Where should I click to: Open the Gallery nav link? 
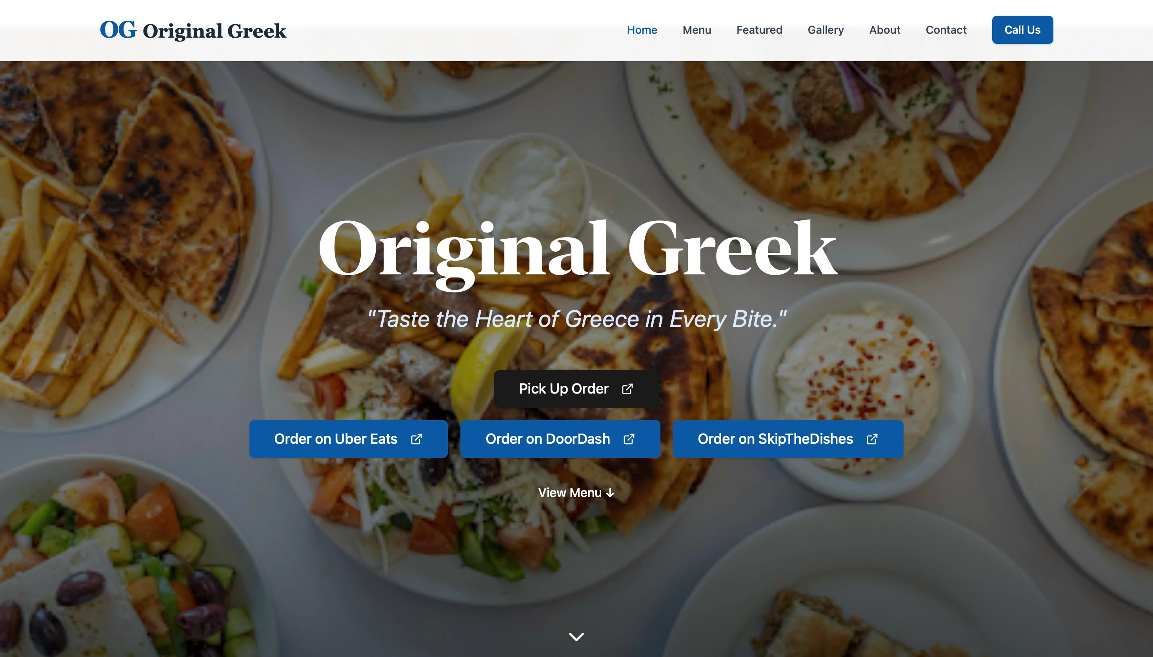(826, 30)
